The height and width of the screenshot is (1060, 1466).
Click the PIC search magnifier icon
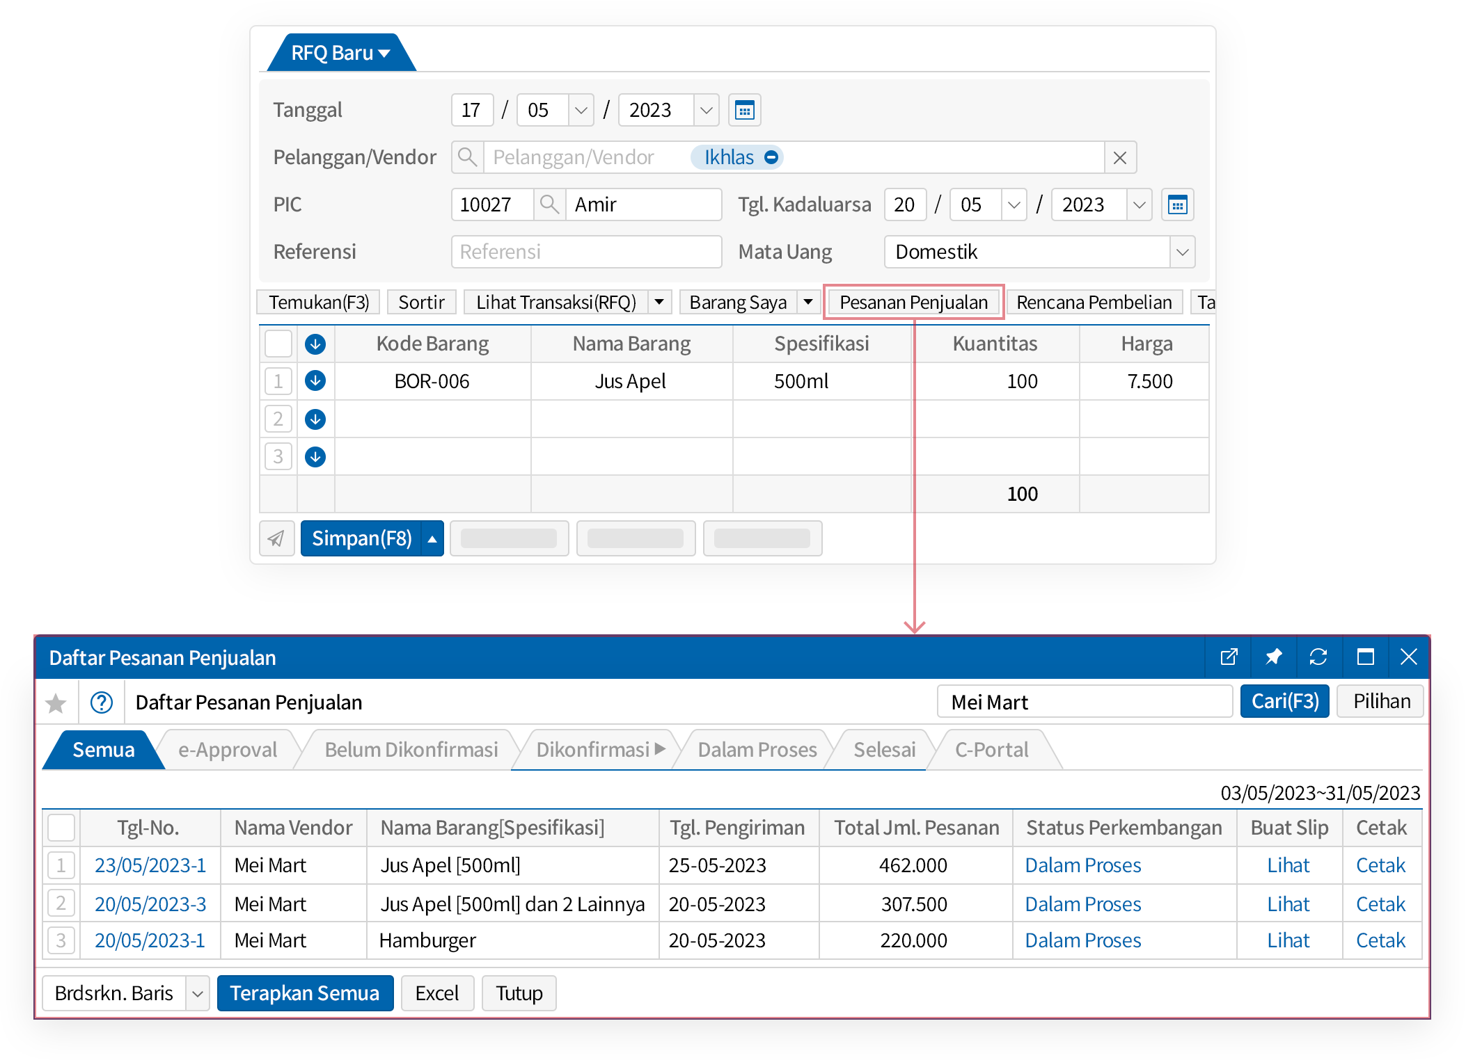point(549,204)
